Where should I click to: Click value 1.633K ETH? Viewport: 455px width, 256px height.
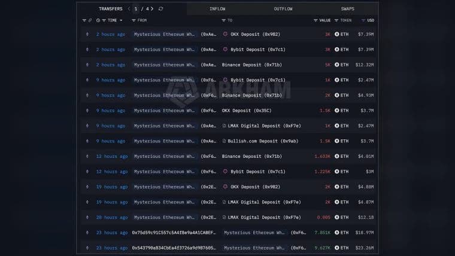322,156
